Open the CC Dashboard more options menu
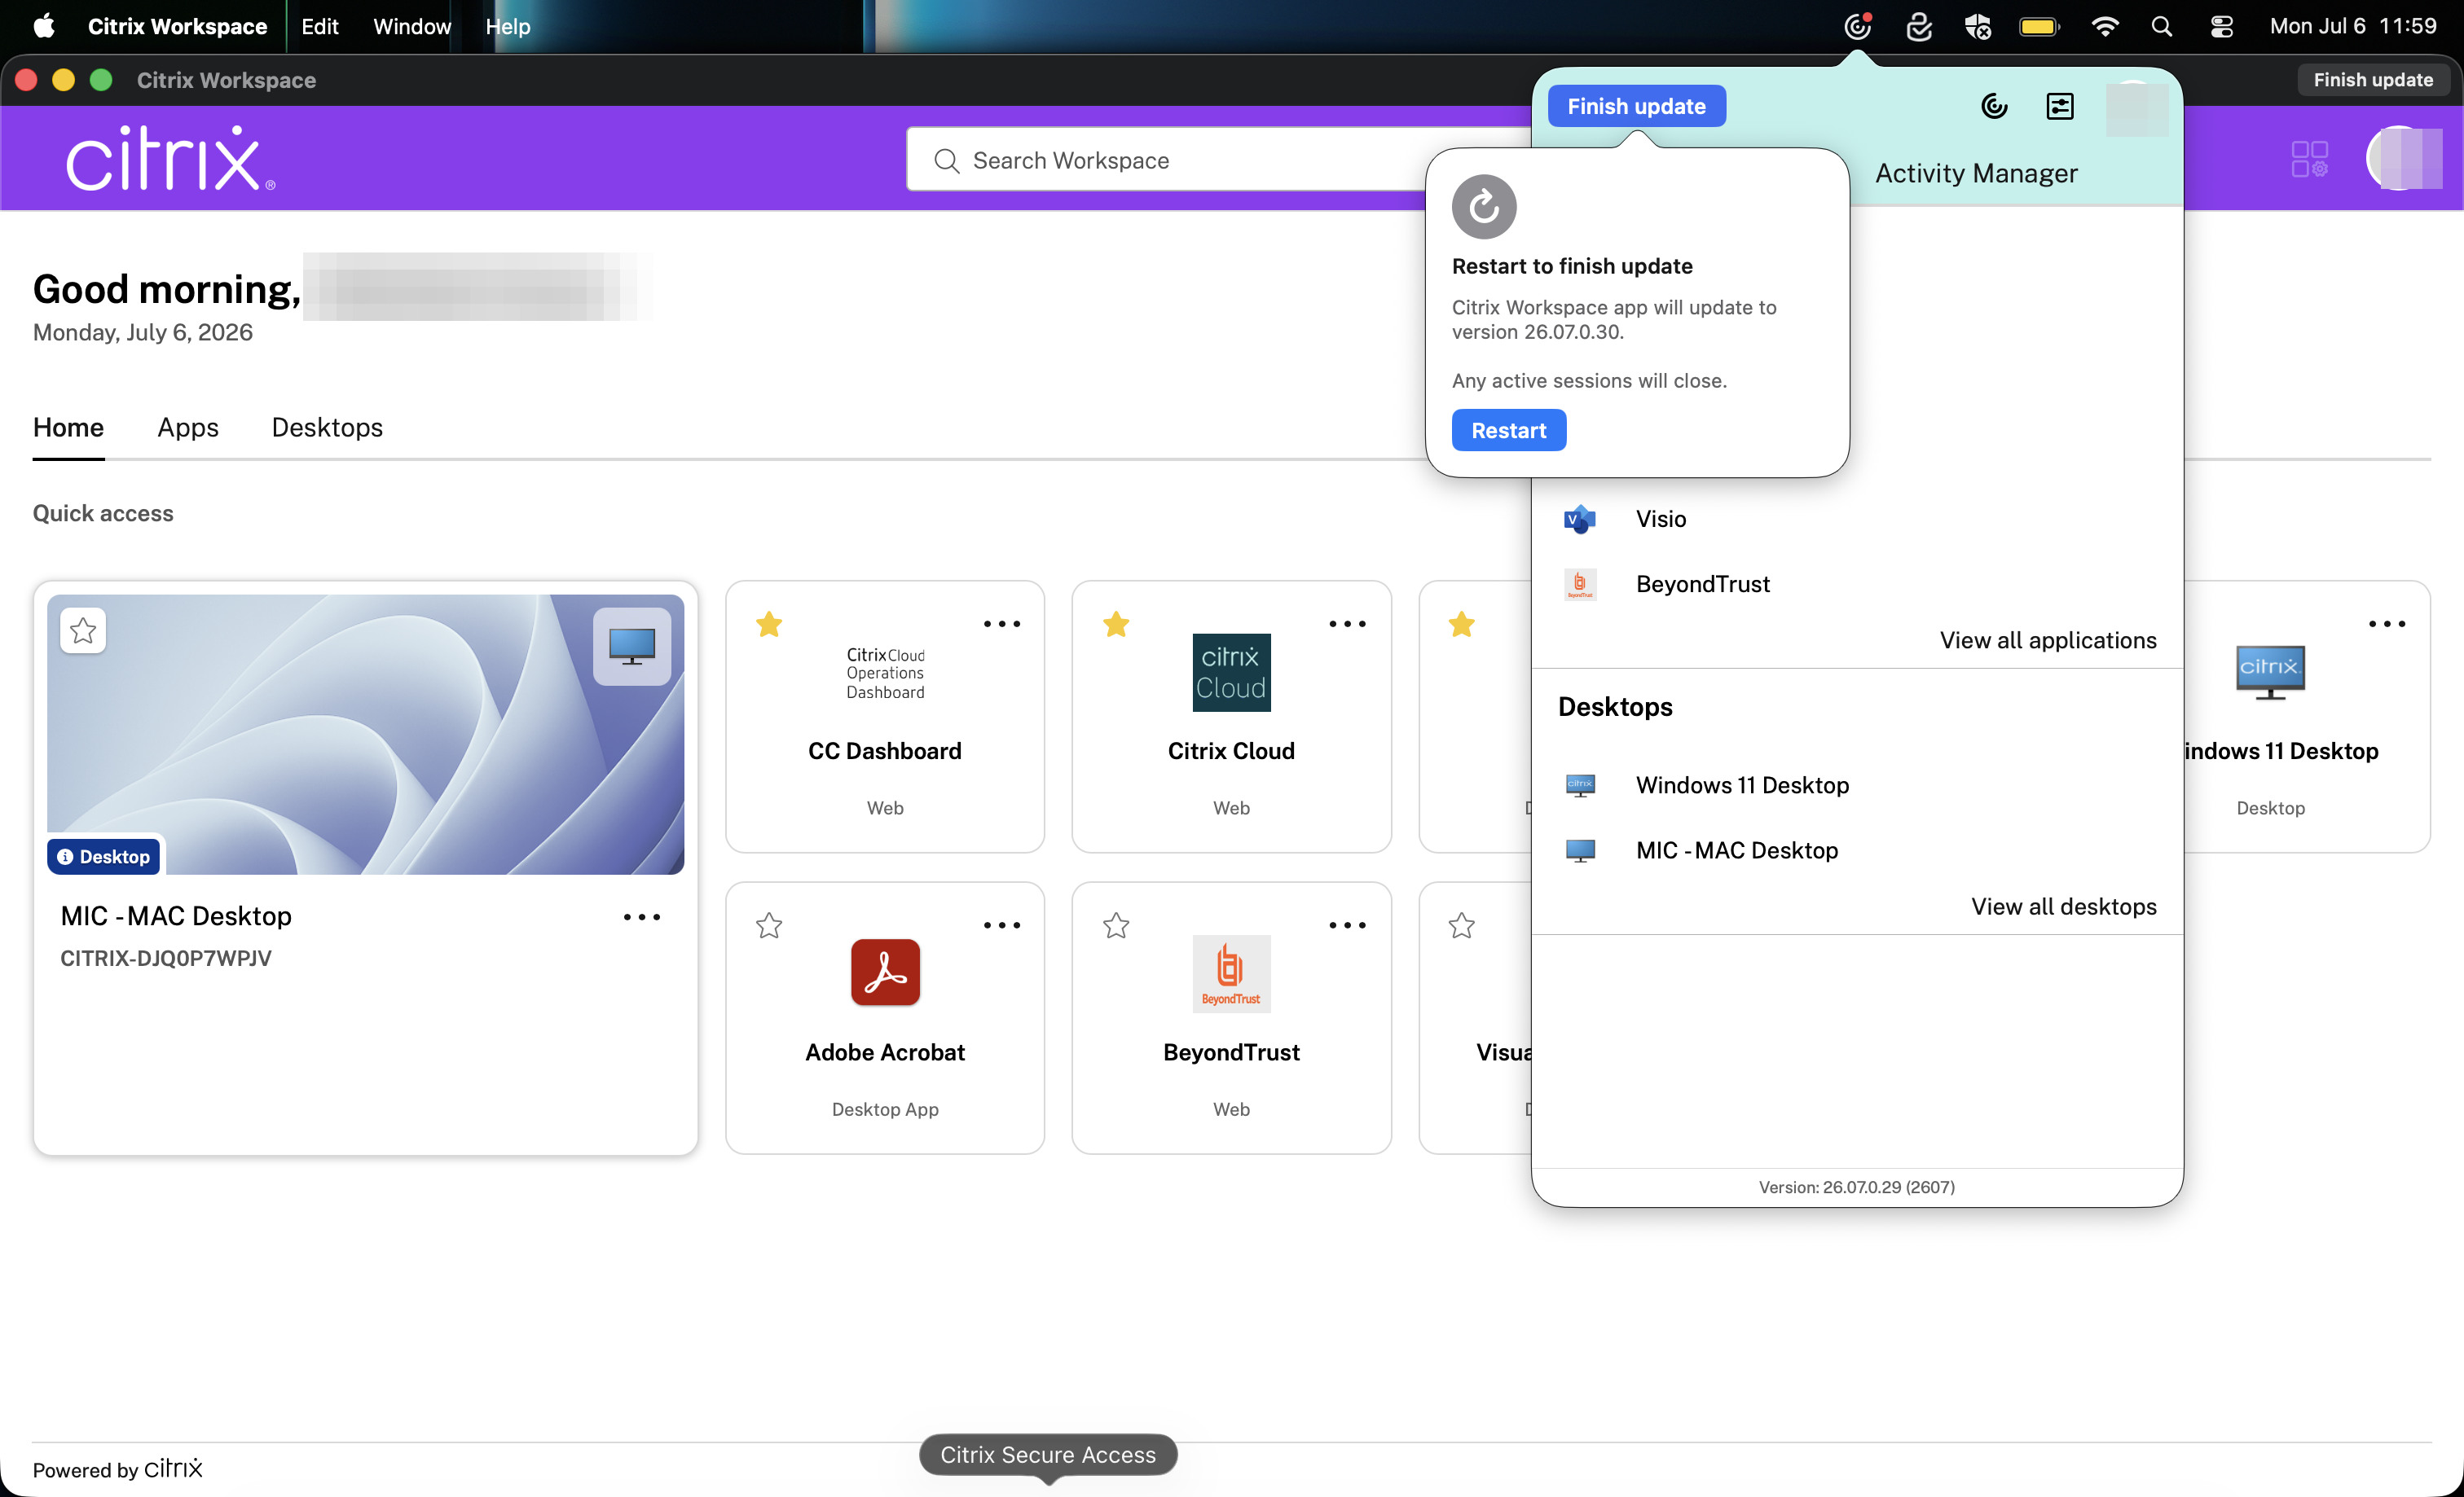Screen dimensions: 2464x1497 (1001, 624)
